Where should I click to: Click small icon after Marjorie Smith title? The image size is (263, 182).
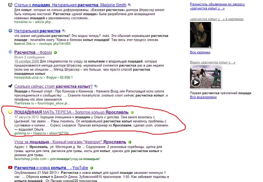[130, 5]
